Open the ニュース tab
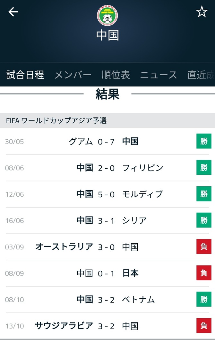Image resolution: width=215 pixels, height=345 pixels. pyautogui.click(x=159, y=75)
